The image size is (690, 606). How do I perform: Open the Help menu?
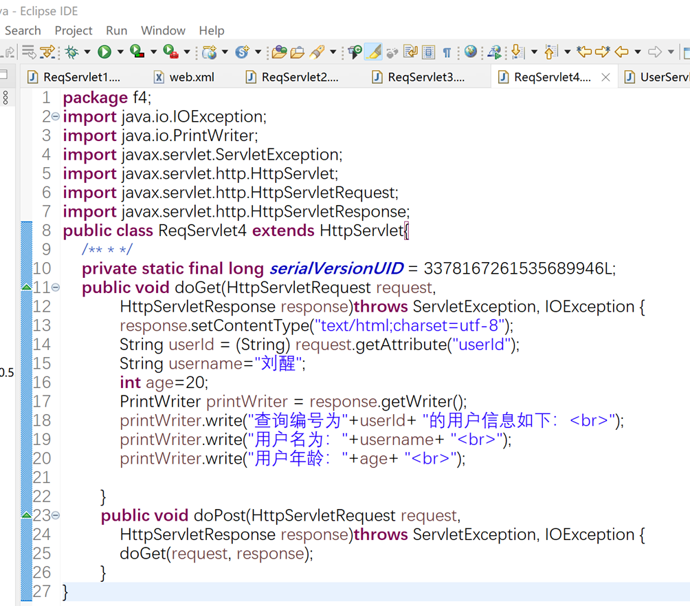(212, 30)
